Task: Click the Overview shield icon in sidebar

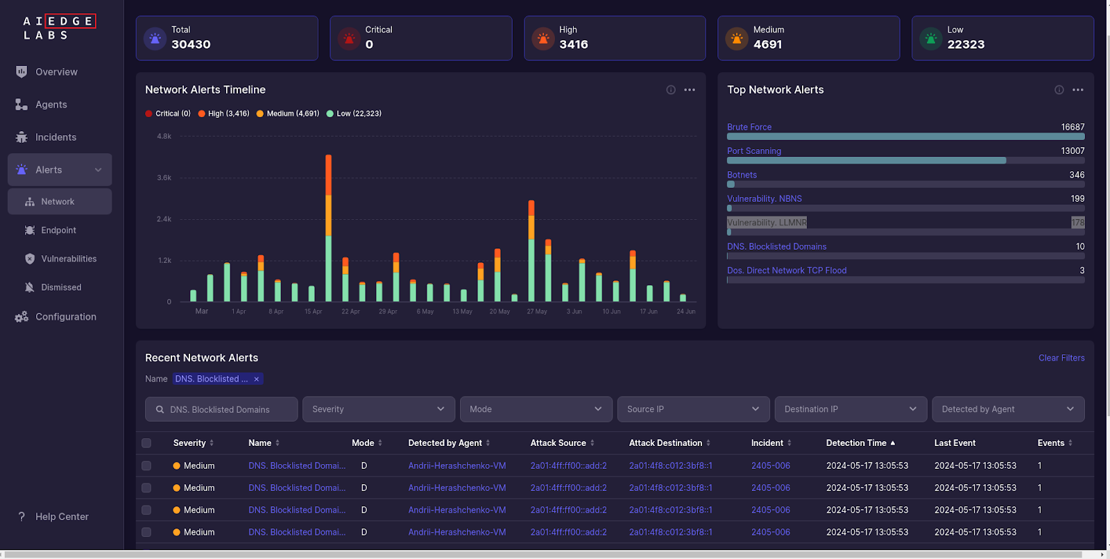Action: point(22,71)
